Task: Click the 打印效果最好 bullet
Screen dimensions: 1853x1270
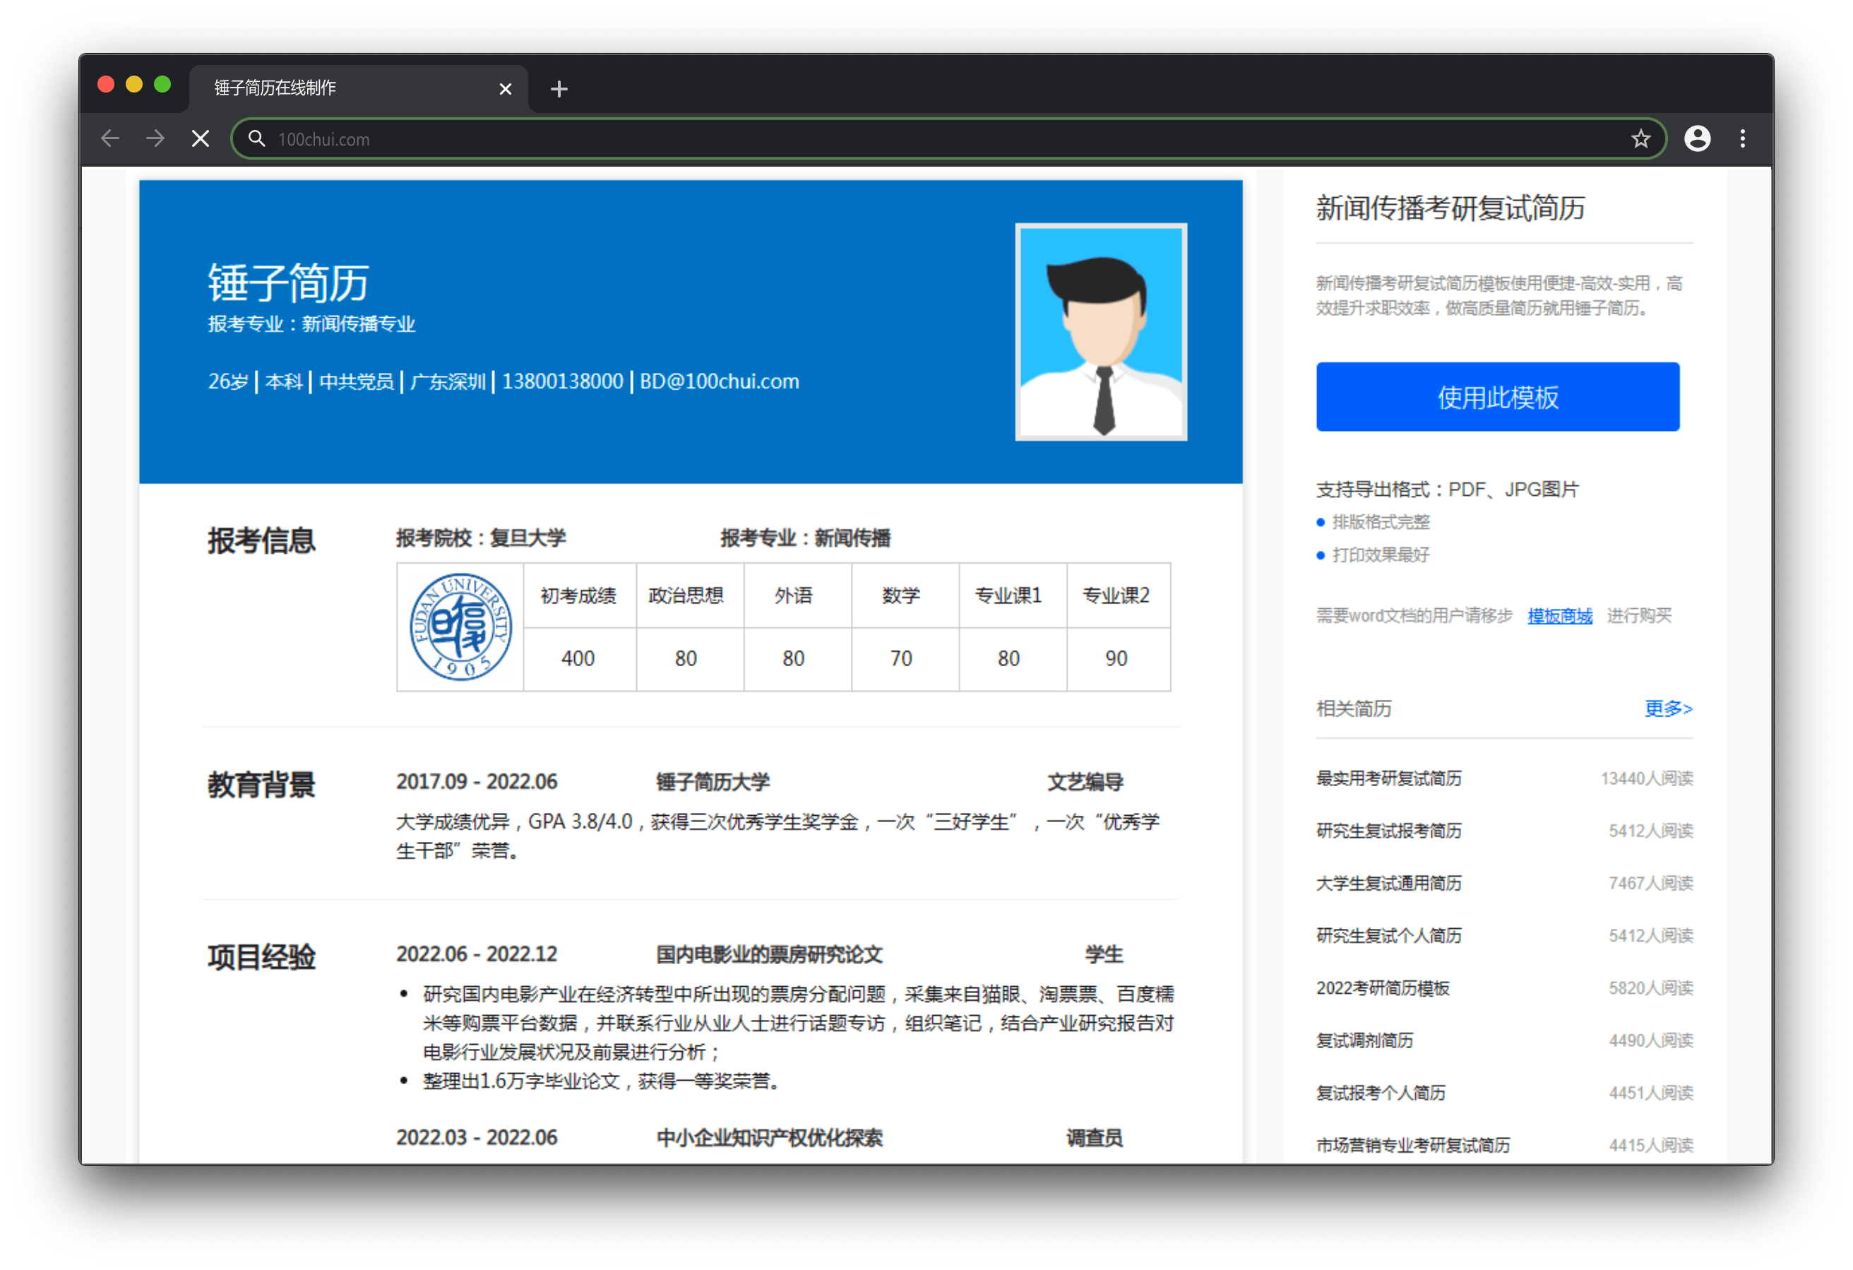Action: coord(1380,555)
